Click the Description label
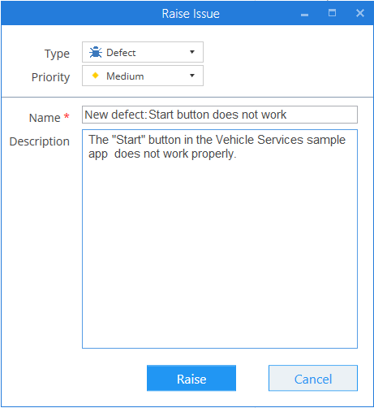Screen dimensions: 374x408 click(40, 141)
